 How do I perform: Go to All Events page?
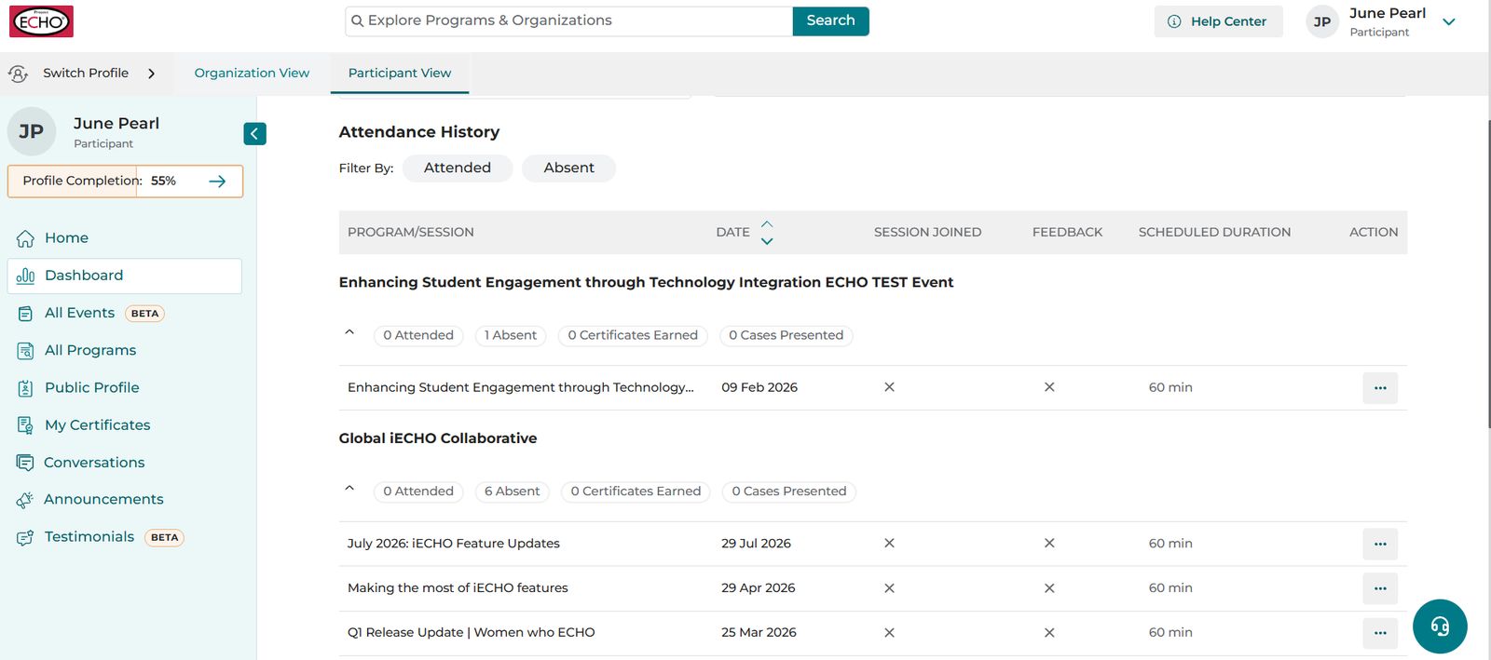pos(80,313)
